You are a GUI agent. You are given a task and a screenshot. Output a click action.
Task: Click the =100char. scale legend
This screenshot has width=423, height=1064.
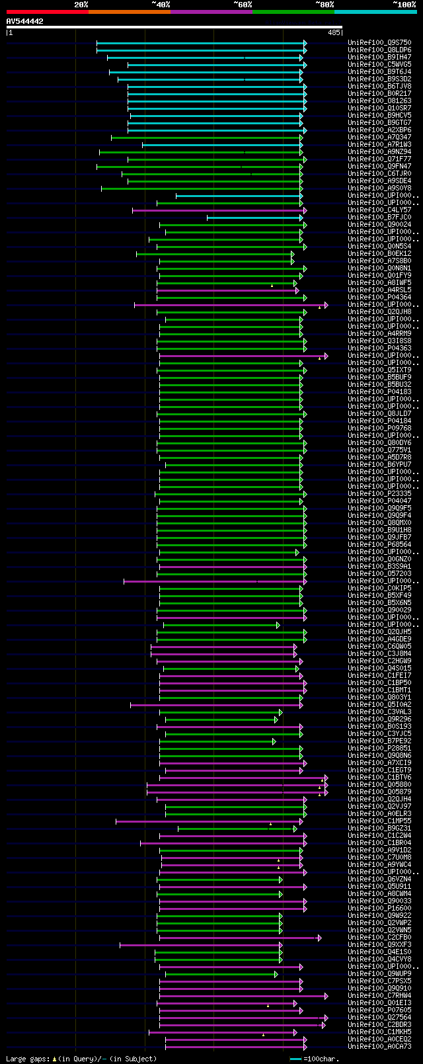315,1059
